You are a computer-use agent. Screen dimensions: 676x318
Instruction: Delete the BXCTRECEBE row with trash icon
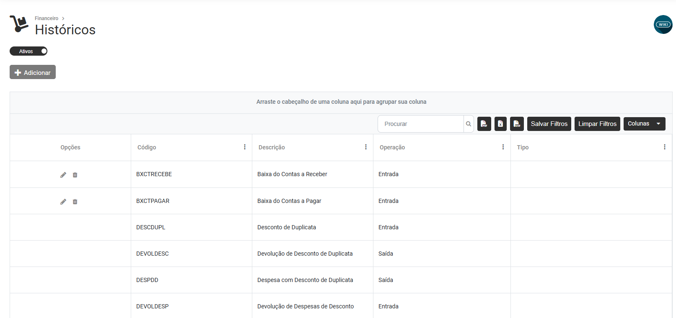(x=75, y=175)
